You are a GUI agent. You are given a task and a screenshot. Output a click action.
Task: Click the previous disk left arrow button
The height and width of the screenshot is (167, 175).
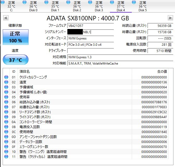6,18
